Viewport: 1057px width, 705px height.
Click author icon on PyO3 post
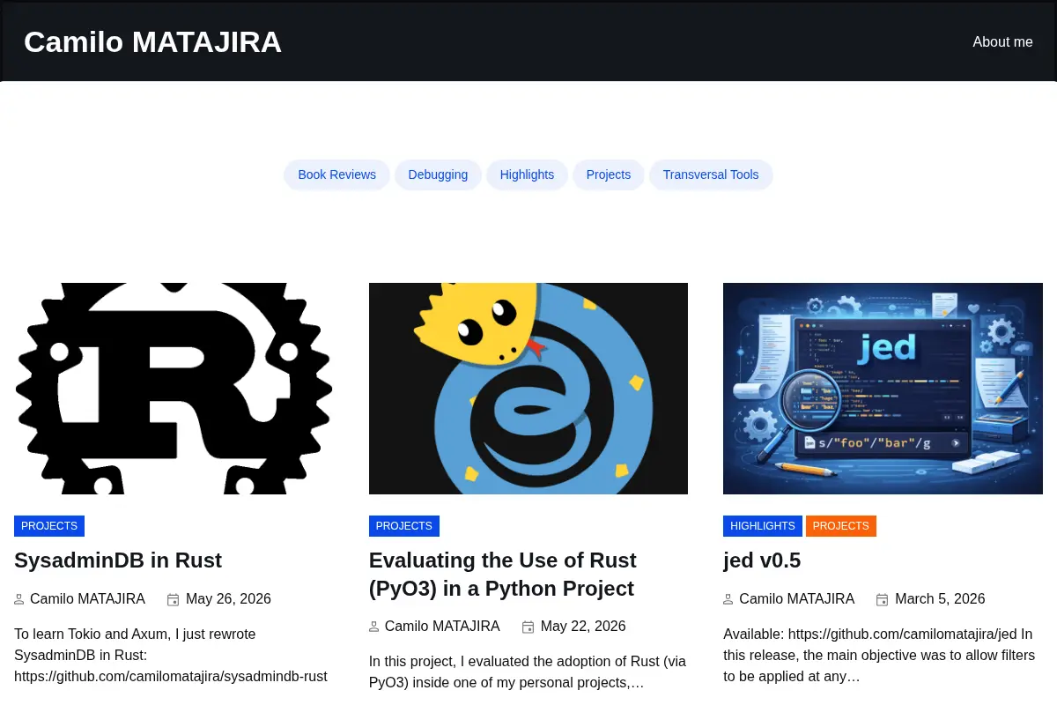point(374,627)
